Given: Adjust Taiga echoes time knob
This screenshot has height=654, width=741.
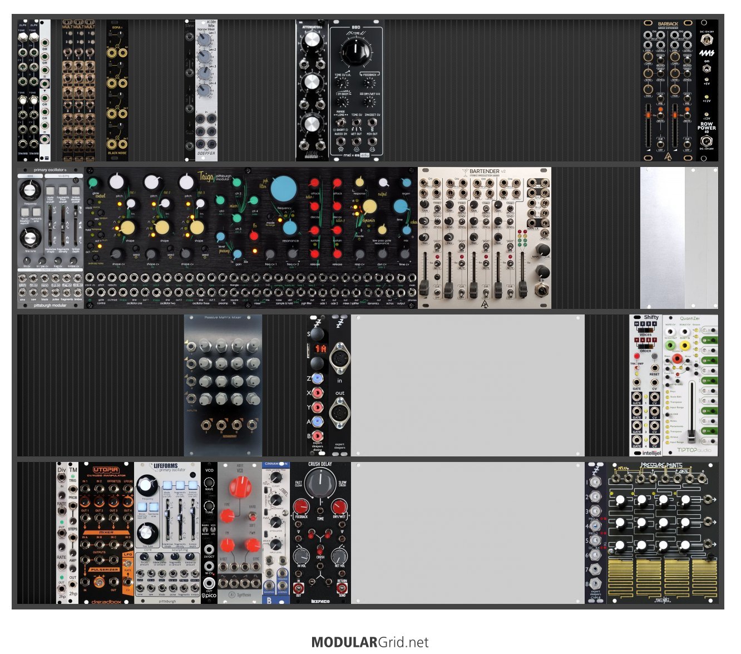Looking at the screenshot, I should pos(400,206).
